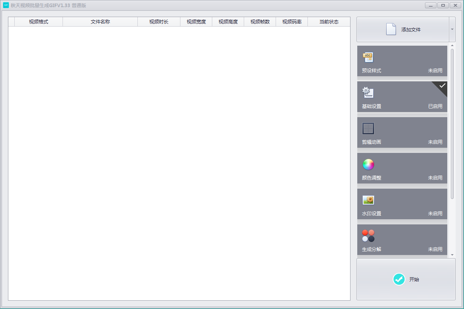Screen dimensions: 464x309
Task: Click the 颜色调整 color wheel icon
Action: [368, 164]
